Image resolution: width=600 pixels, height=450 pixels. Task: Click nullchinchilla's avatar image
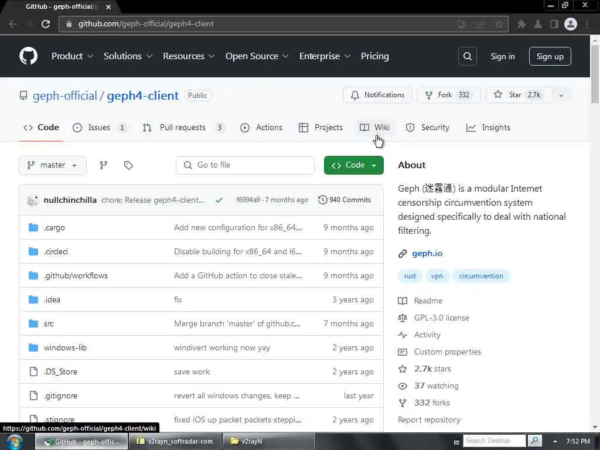pyautogui.click(x=33, y=200)
